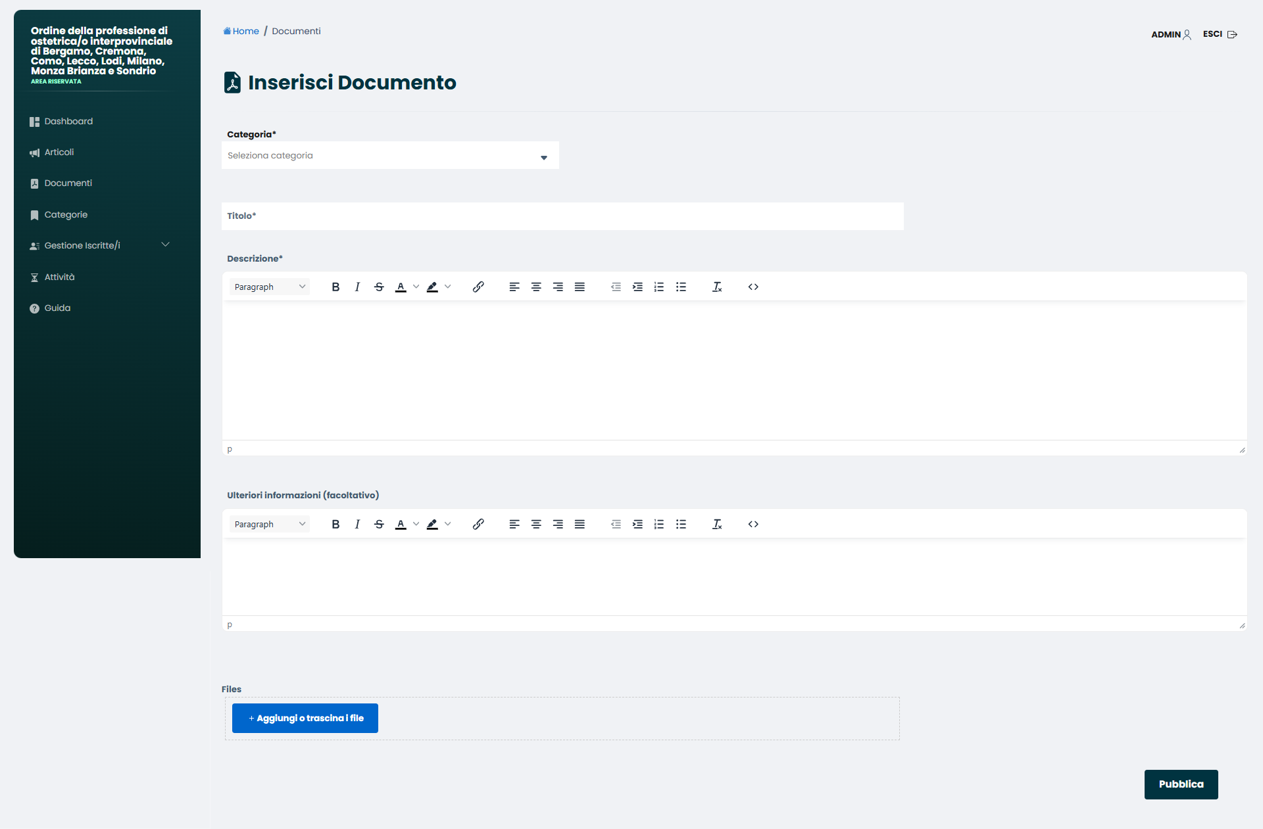
Task: Toggle italic in Descrizione editor toolbar
Action: click(357, 287)
